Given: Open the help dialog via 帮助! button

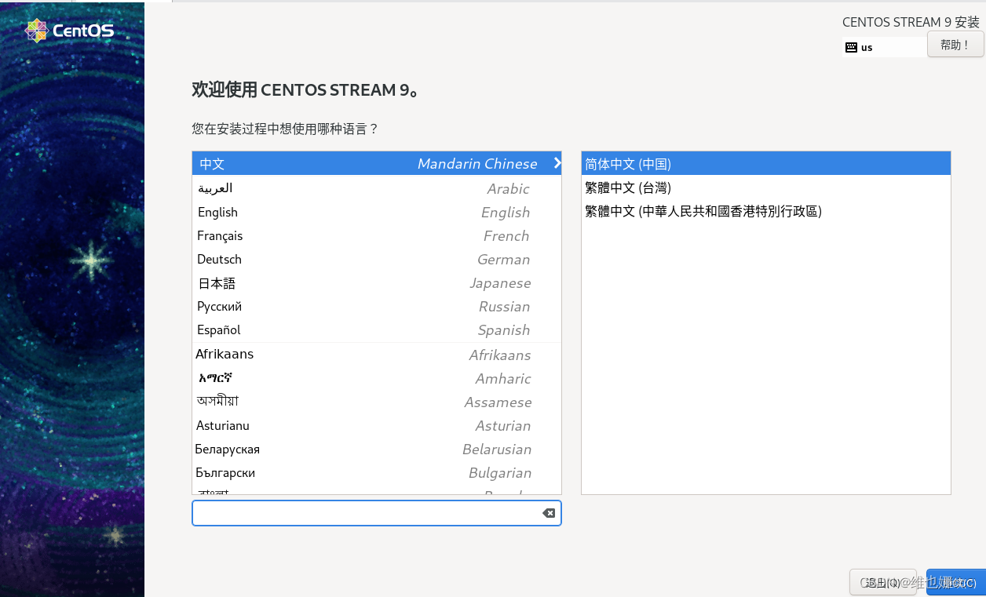Looking at the screenshot, I should [955, 44].
